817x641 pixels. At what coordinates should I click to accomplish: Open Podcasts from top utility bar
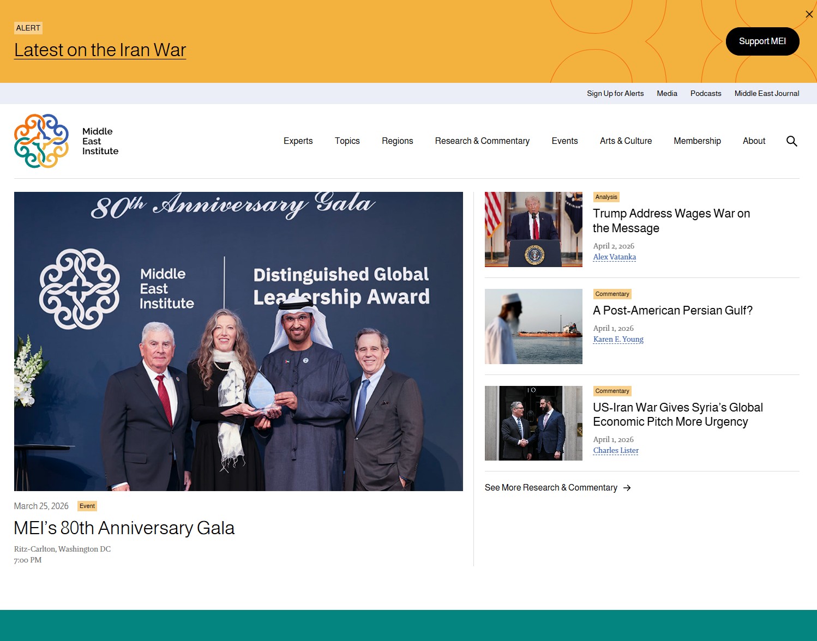(x=705, y=94)
